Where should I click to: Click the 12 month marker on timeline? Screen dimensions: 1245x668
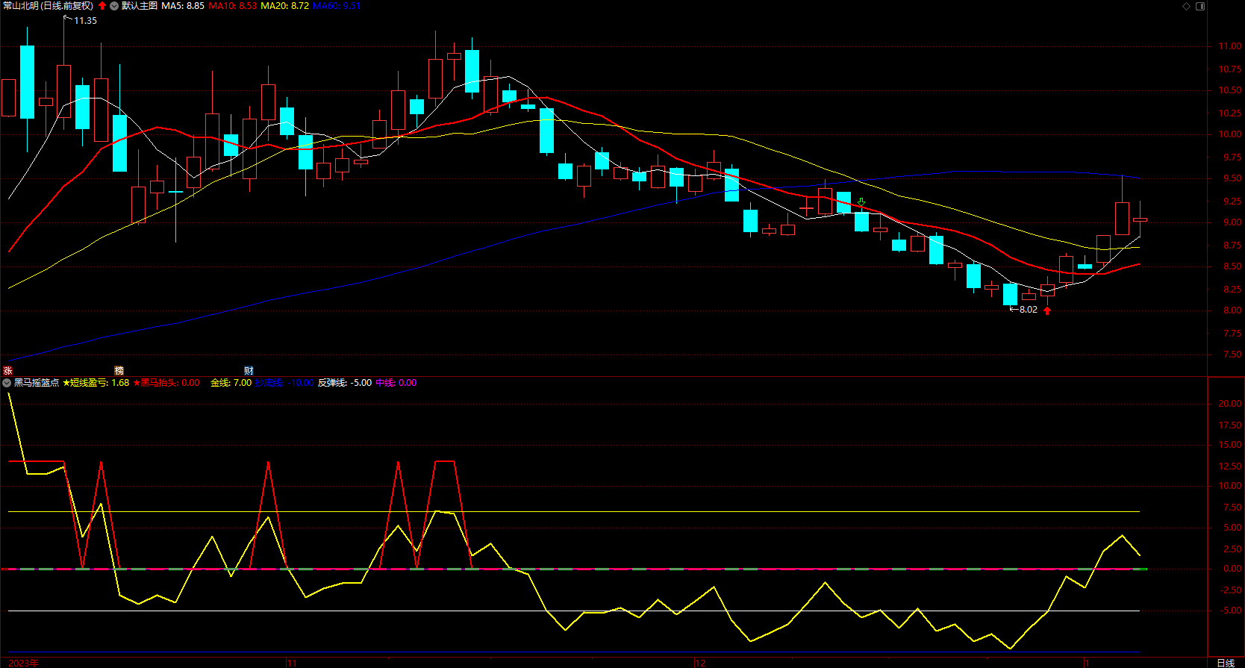click(x=700, y=663)
